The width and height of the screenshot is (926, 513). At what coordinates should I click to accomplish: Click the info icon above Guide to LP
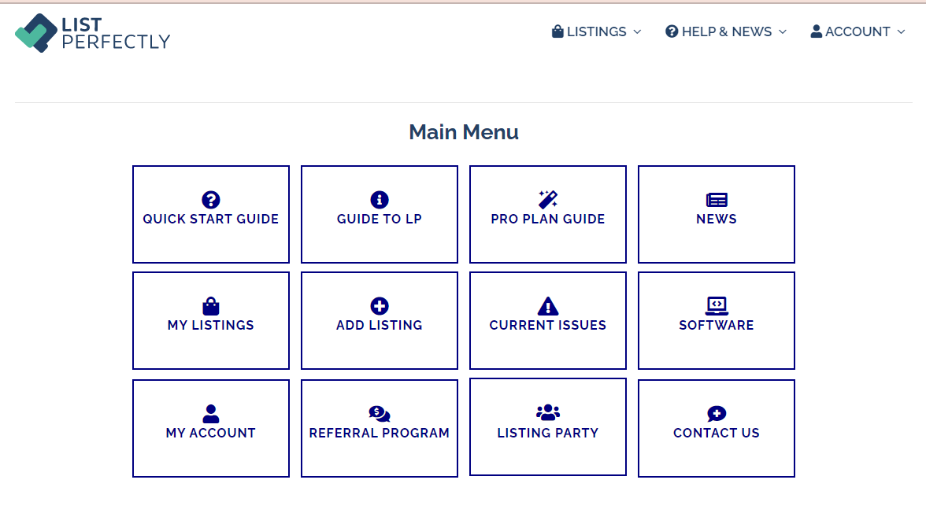tap(380, 200)
